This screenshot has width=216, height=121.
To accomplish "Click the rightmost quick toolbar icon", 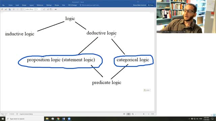I will pyautogui.click(x=56, y=9).
